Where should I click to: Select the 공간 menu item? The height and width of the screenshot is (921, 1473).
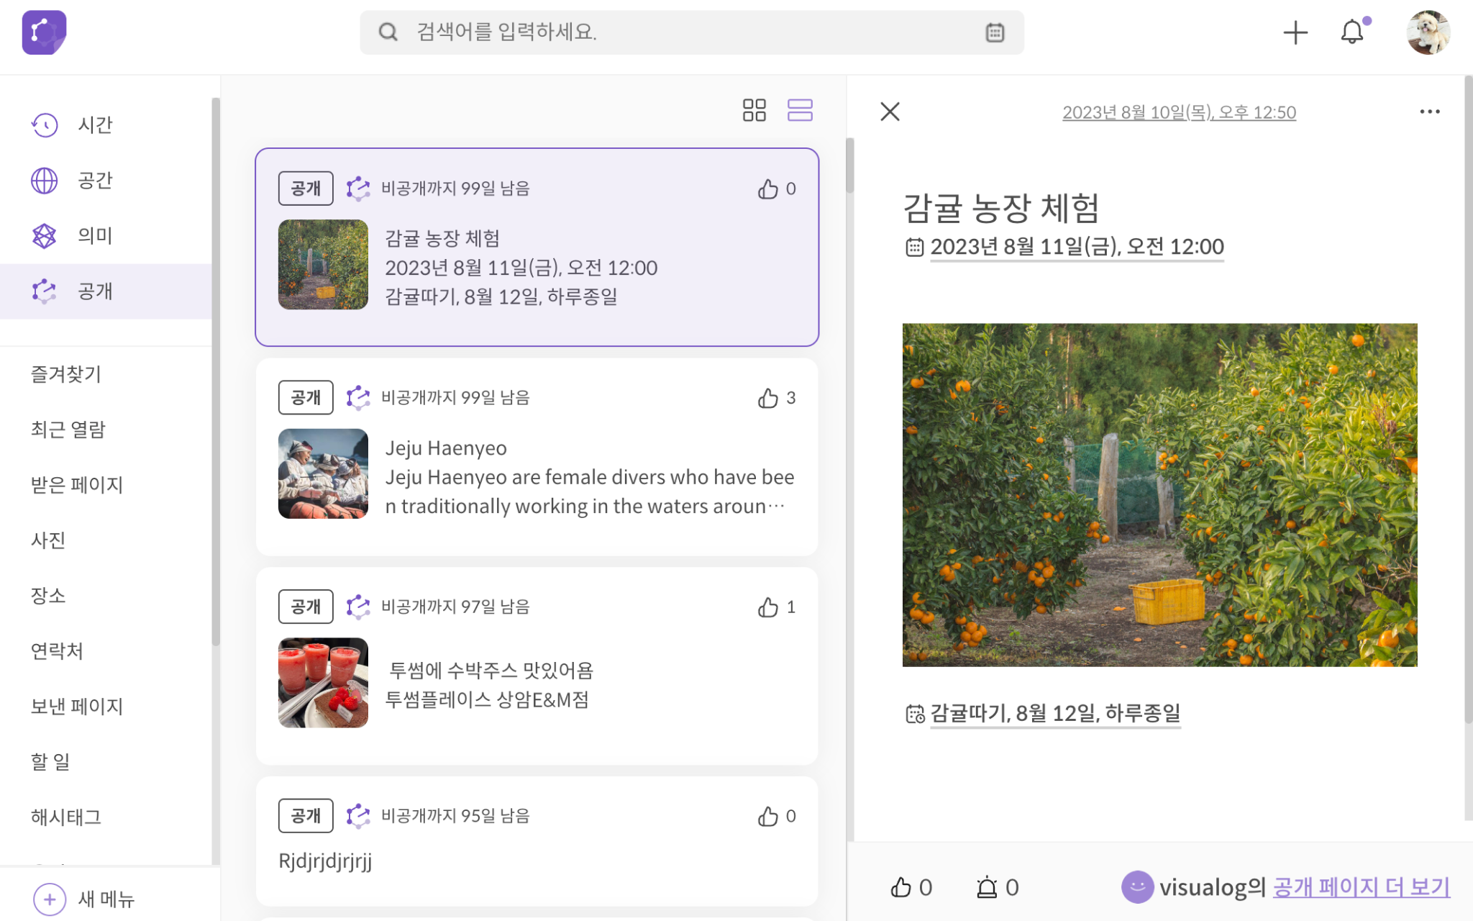click(x=106, y=180)
